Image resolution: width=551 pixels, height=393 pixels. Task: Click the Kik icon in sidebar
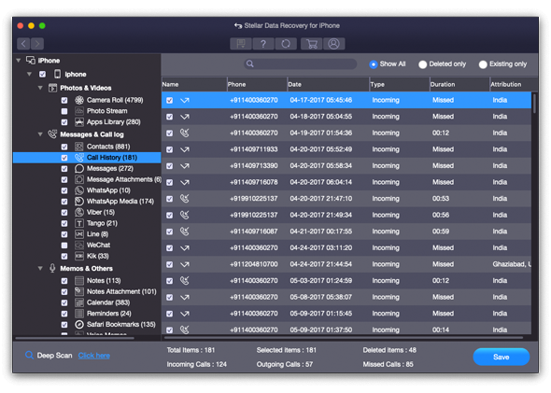click(x=79, y=256)
